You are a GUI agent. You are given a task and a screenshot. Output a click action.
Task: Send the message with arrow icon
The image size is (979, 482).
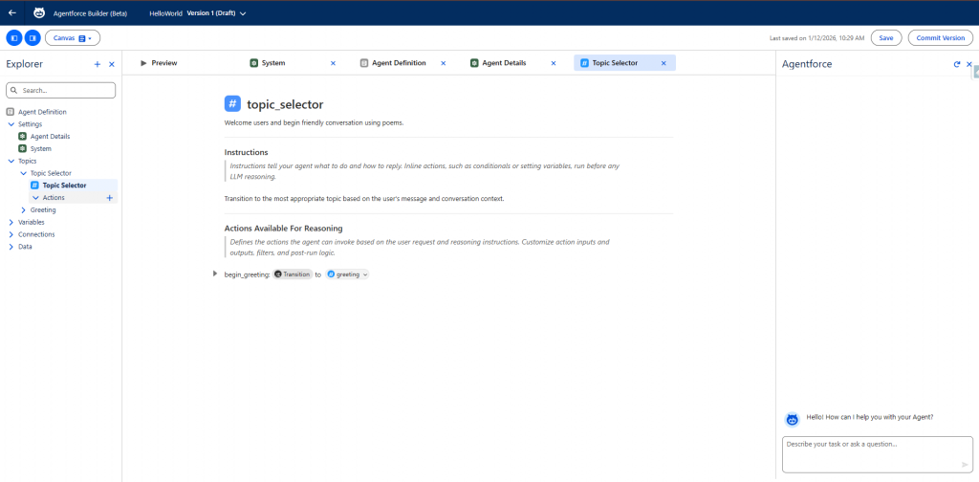click(965, 465)
